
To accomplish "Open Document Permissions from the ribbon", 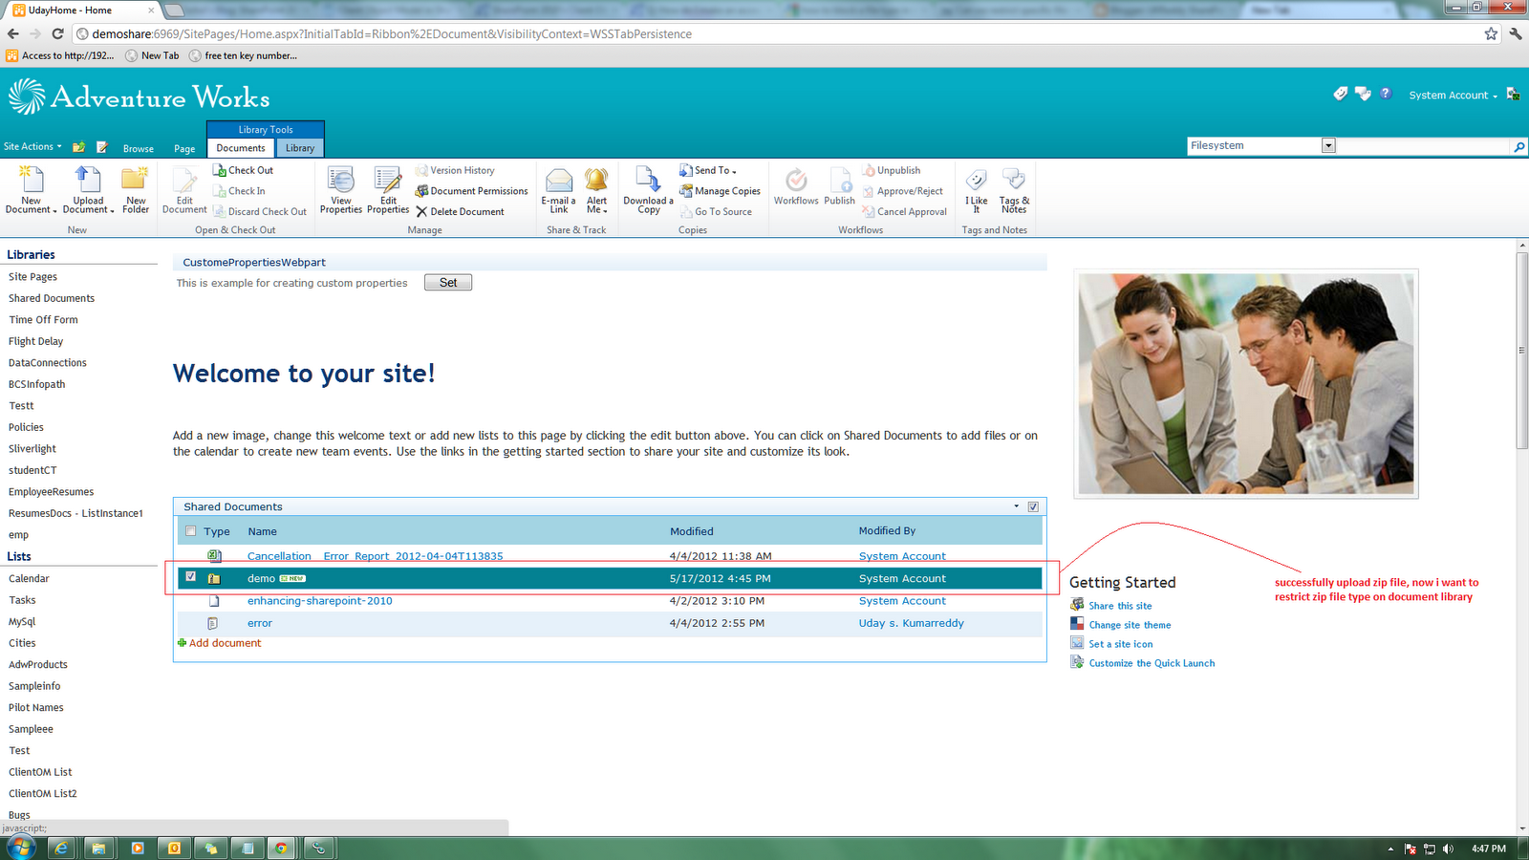I will click(471, 191).
